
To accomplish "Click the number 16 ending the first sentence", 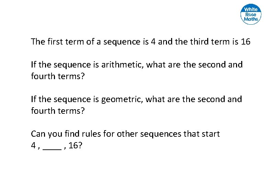I will (246, 42).
